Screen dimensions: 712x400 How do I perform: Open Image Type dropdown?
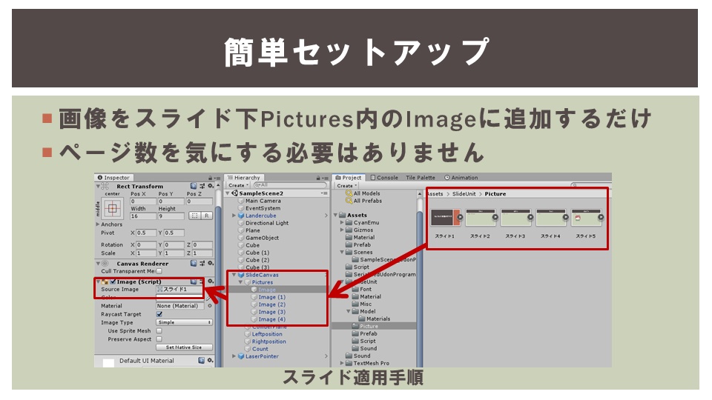click(185, 322)
